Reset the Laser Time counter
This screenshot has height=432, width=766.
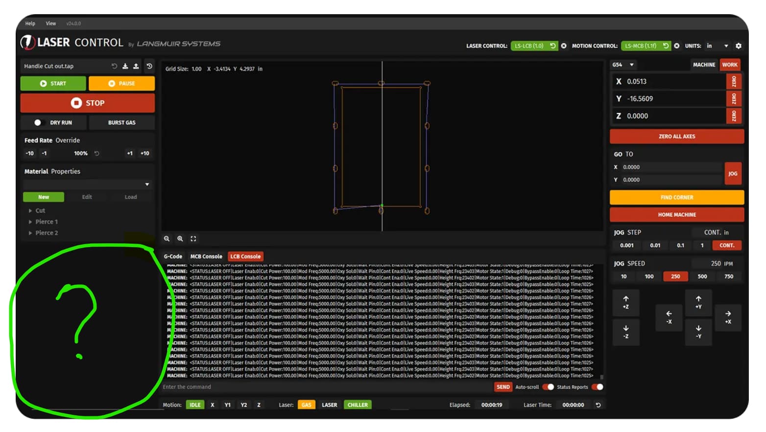(x=598, y=405)
